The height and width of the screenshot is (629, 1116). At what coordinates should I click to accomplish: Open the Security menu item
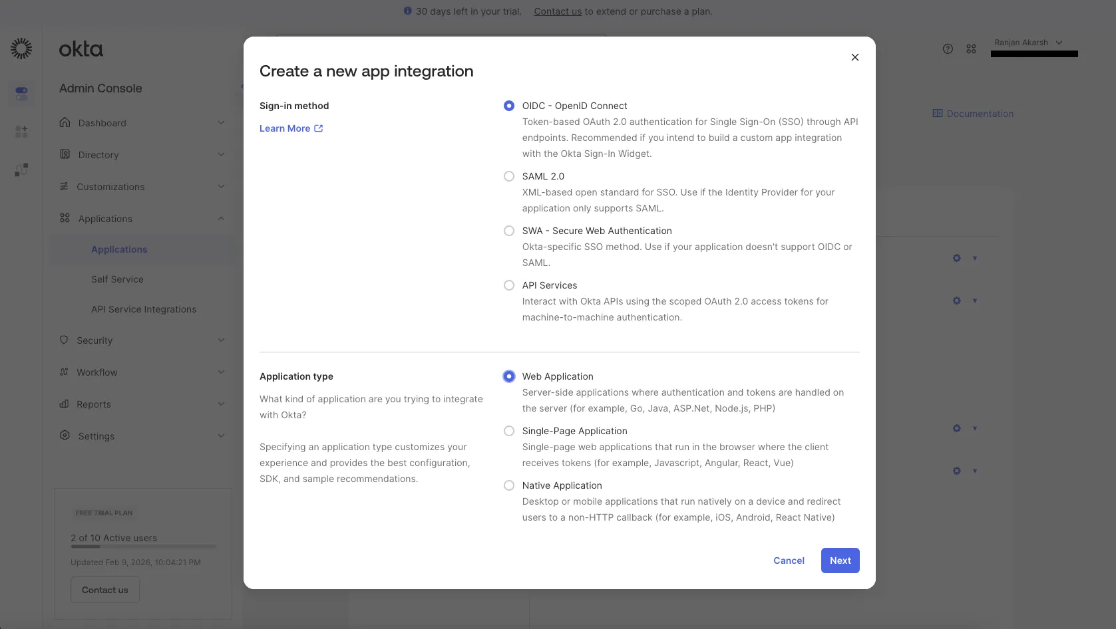coord(94,340)
